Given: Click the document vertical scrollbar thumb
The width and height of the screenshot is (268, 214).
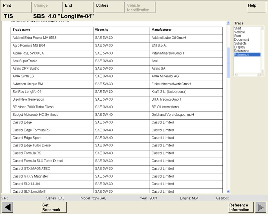Looking at the screenshot, I should tap(228, 63).
